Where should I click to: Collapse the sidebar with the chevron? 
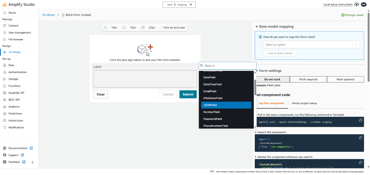pos(33,162)
